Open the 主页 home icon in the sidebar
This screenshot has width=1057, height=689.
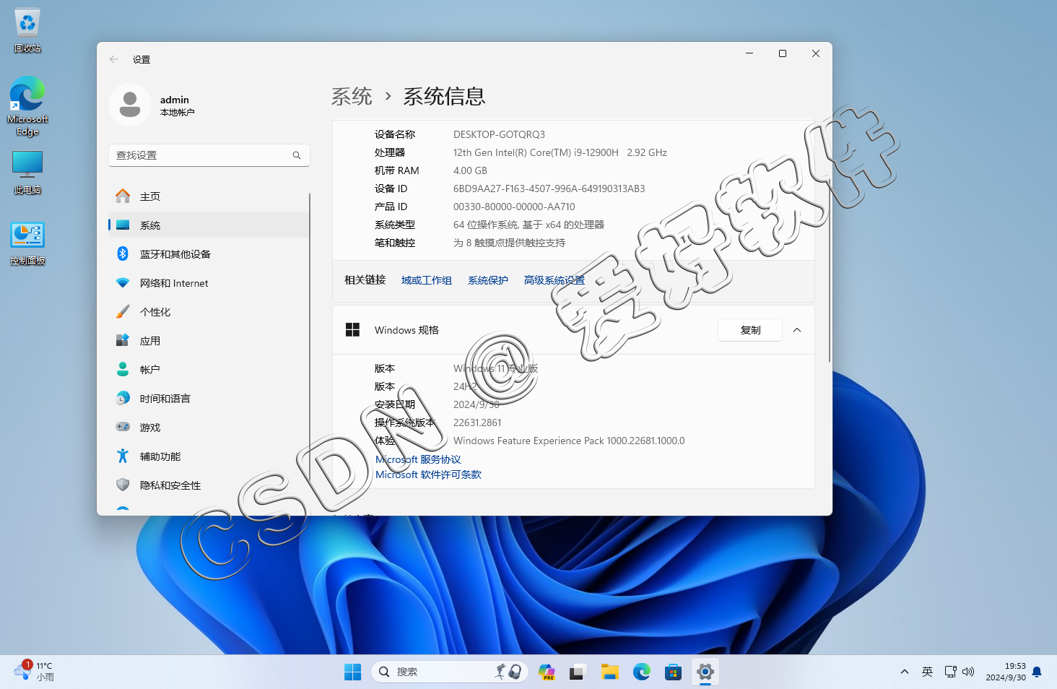coord(123,196)
